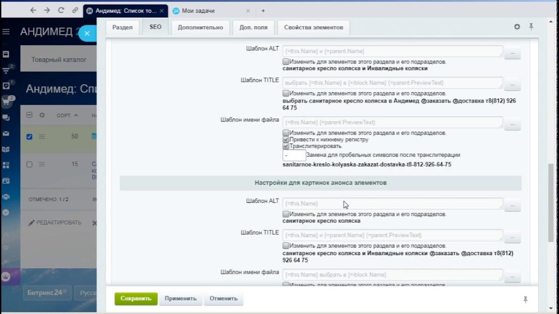Open the Bitrix24 hamburger menu

pos(6,32)
